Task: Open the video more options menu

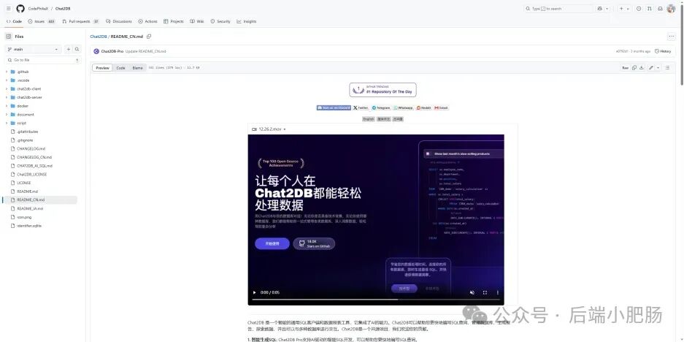Action: point(497,292)
